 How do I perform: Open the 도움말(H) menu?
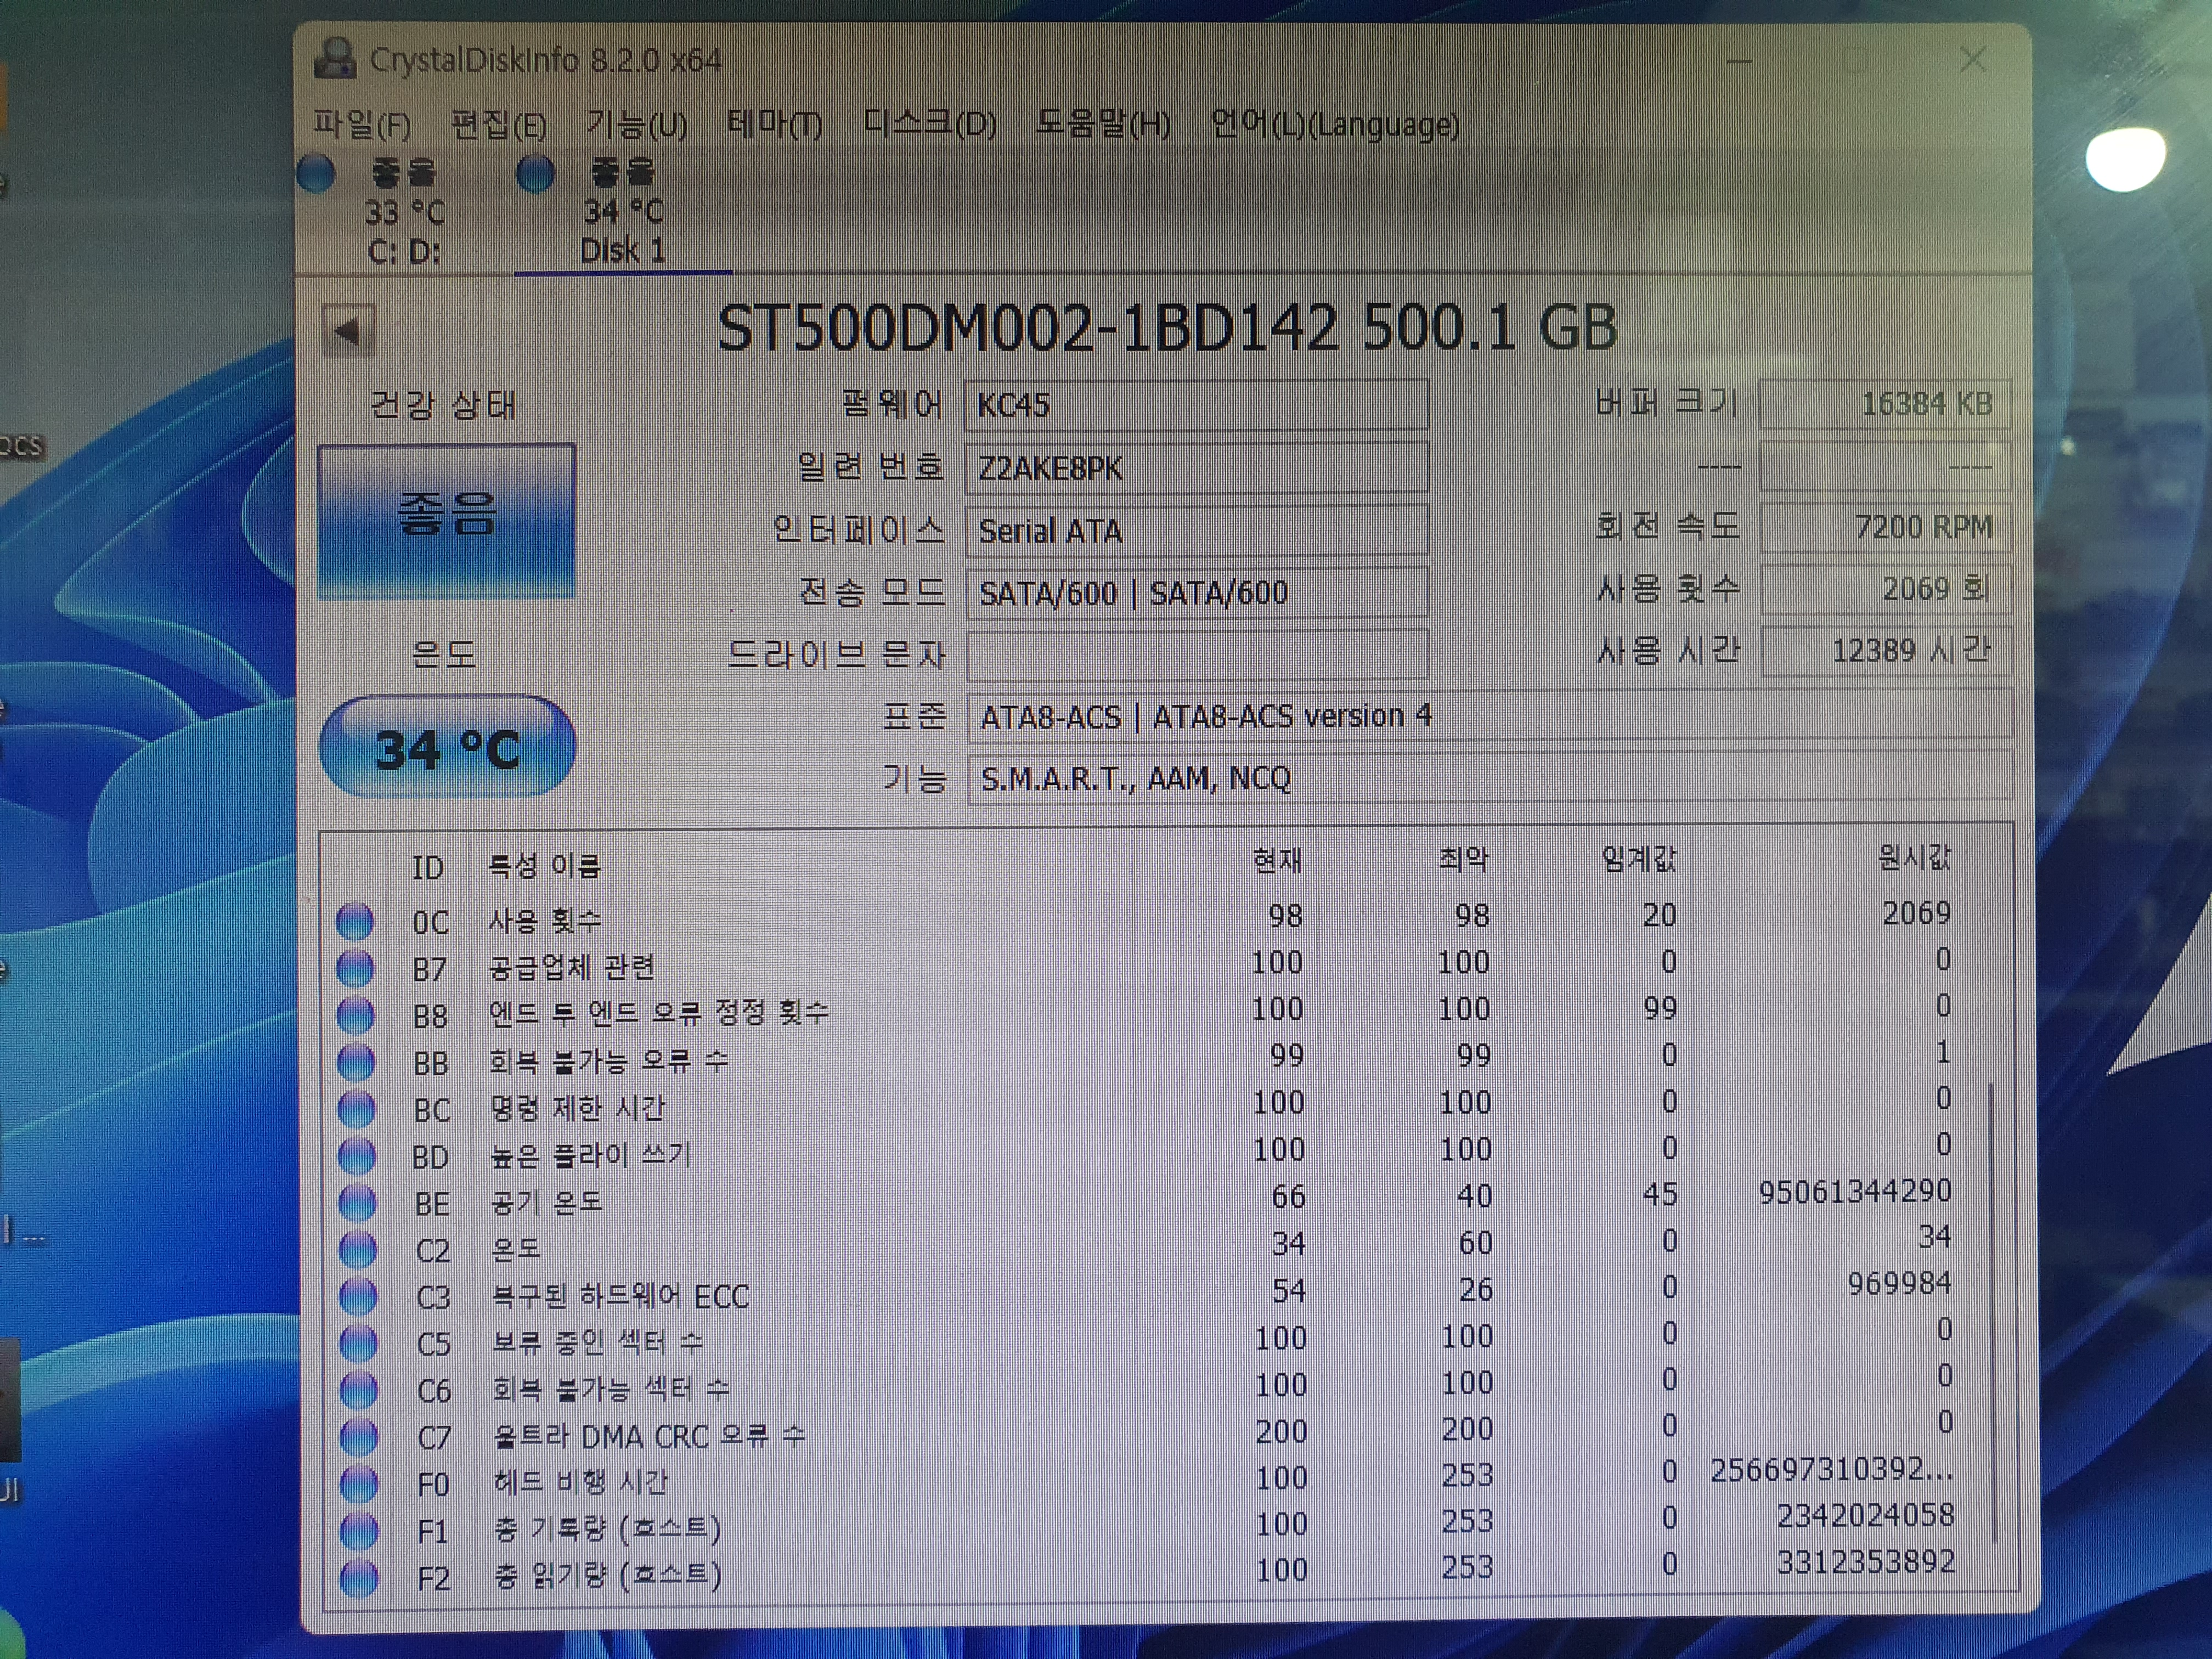pyautogui.click(x=1103, y=124)
